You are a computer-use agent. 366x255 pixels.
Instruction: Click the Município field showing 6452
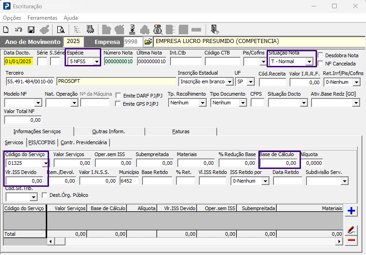129,181
